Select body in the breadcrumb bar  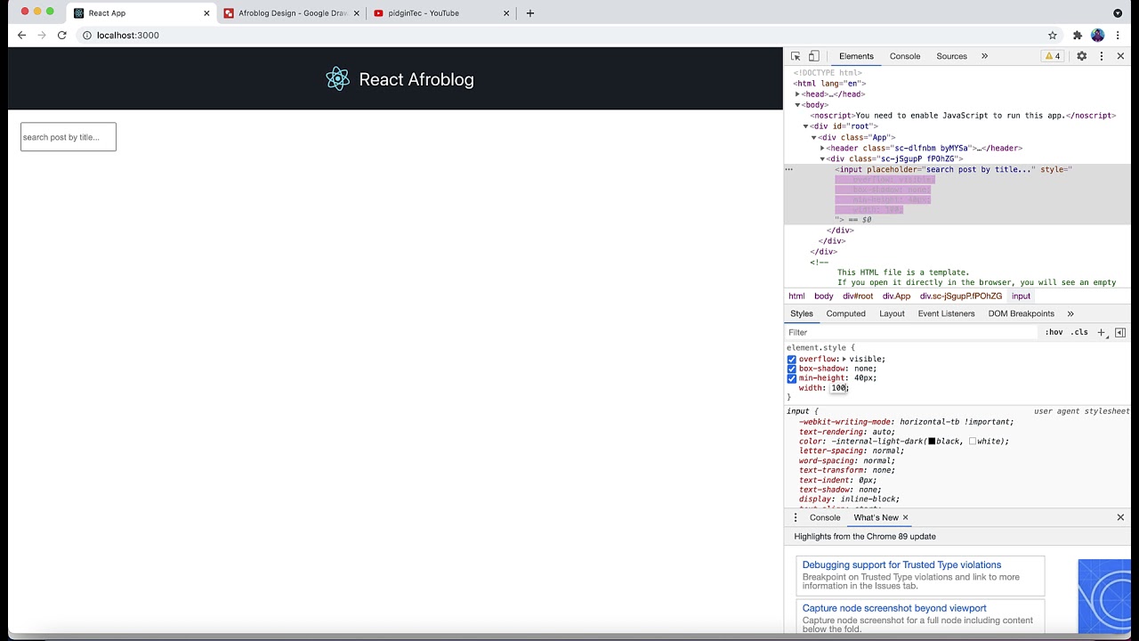(824, 296)
